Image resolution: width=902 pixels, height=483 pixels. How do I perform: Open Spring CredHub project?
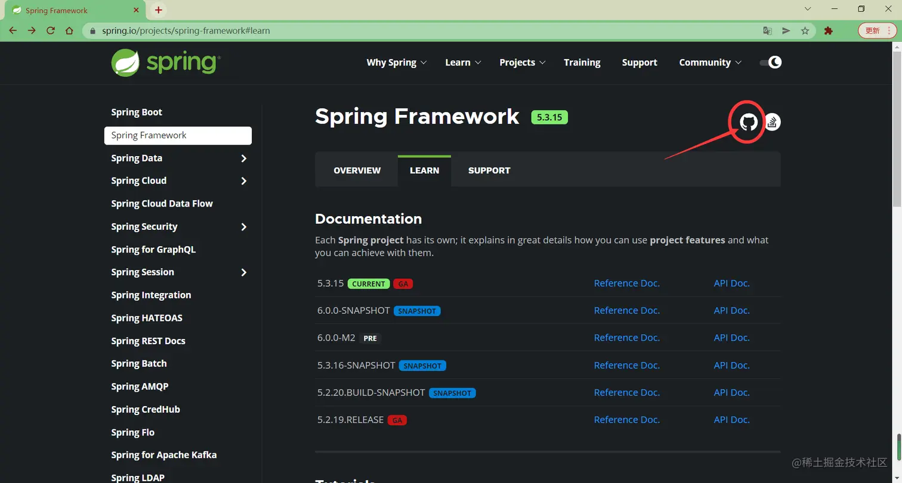coord(146,409)
